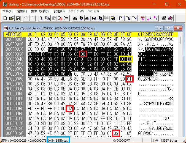Click the New file toolbar icon
The height and width of the screenshot is (143, 186).
[5, 18]
